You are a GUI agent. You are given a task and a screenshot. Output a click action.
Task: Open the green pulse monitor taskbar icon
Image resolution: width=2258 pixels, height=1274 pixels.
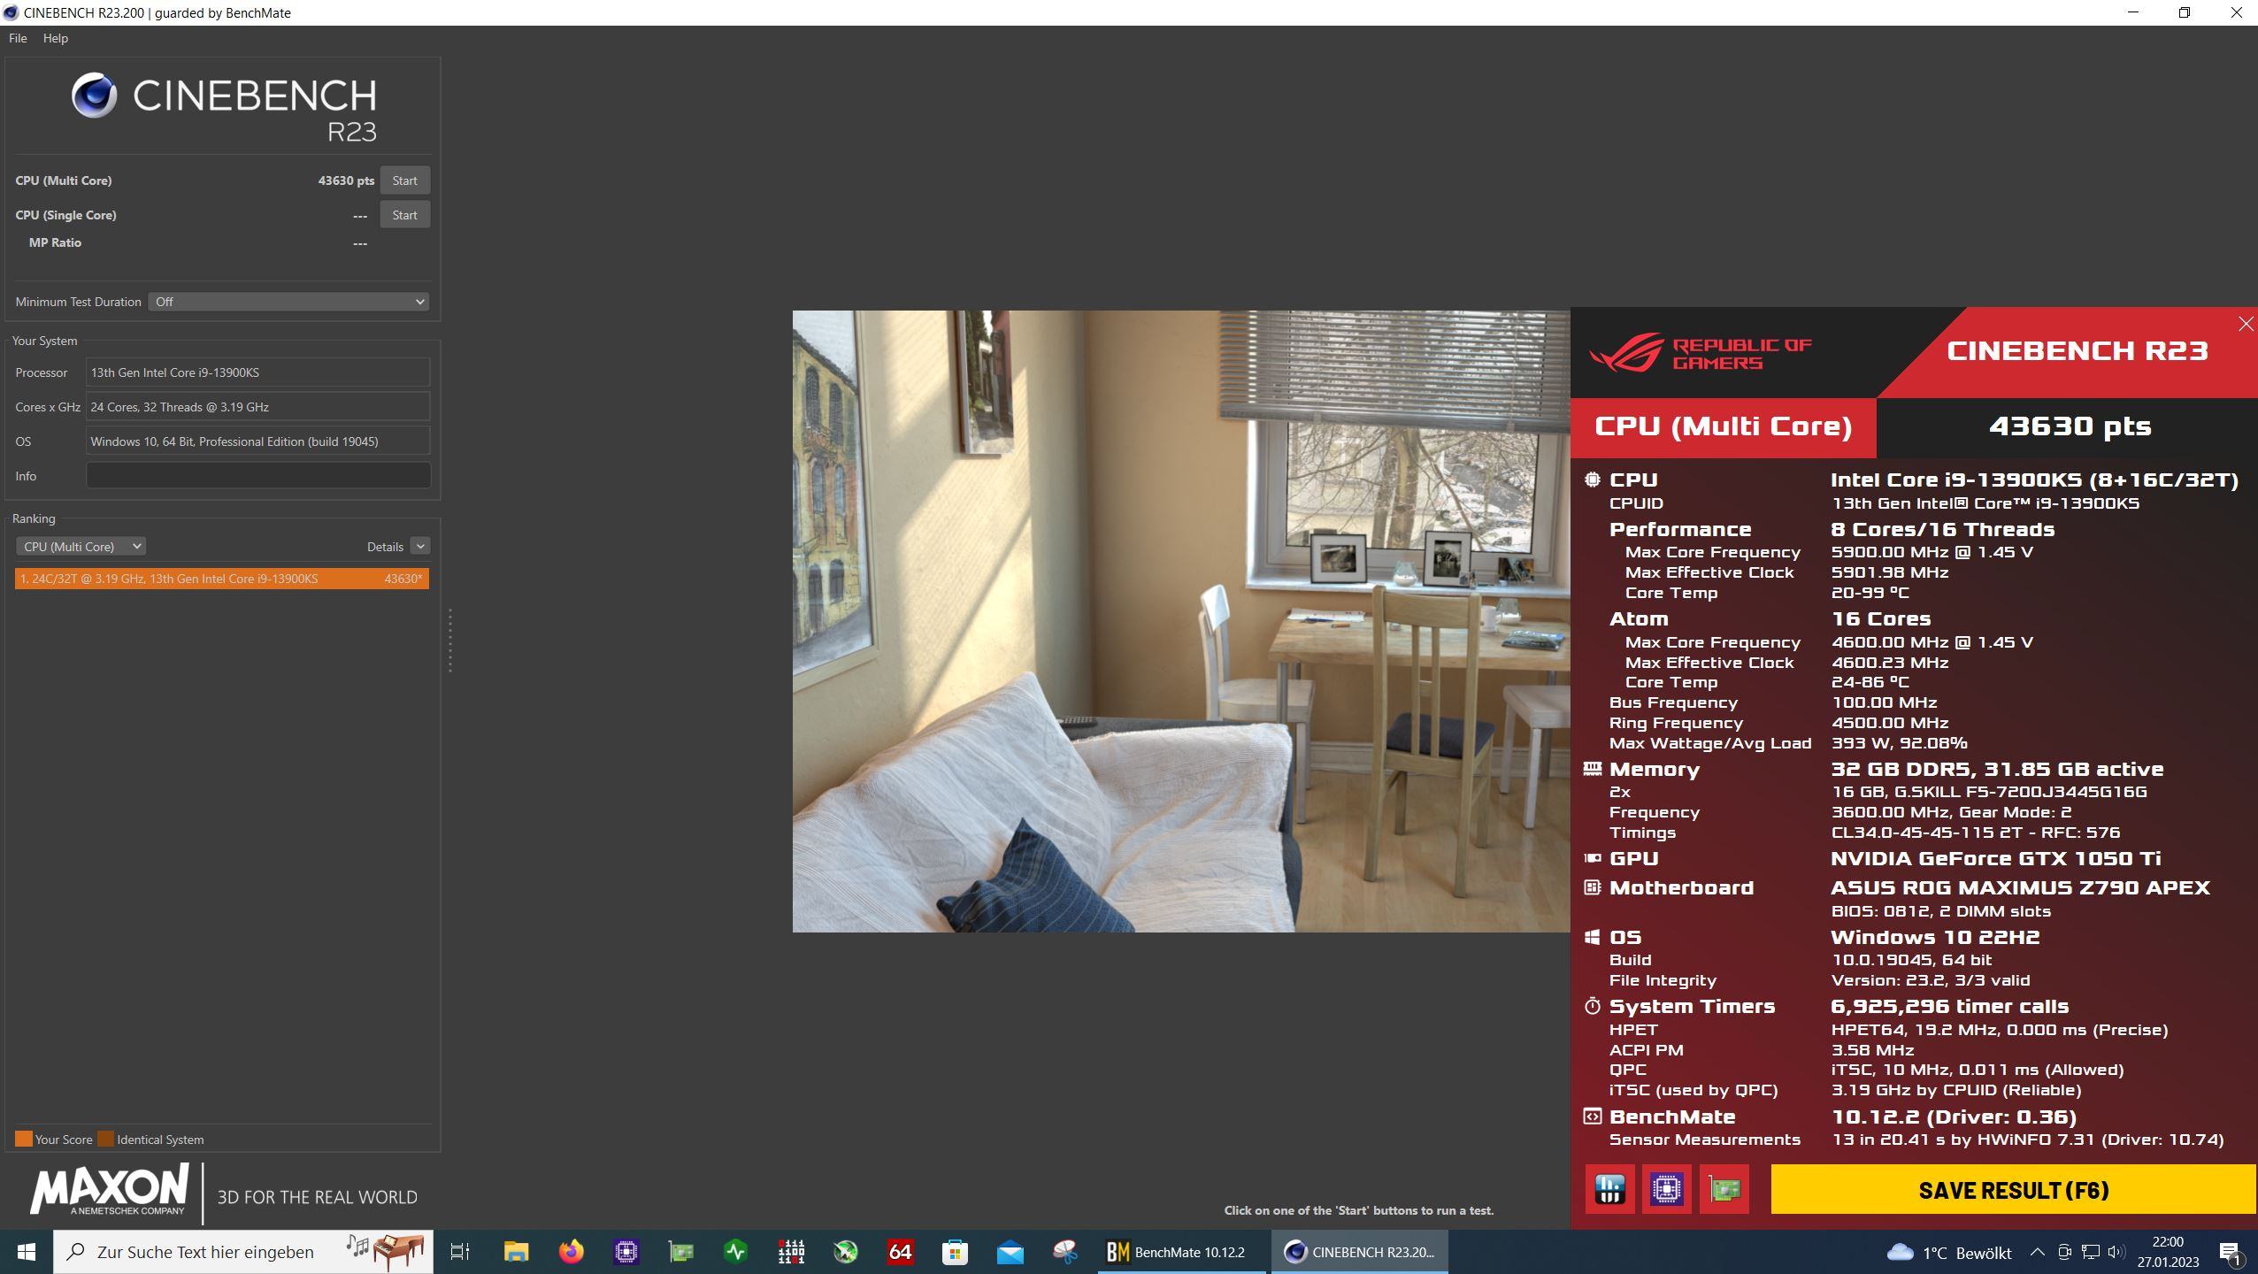736,1252
